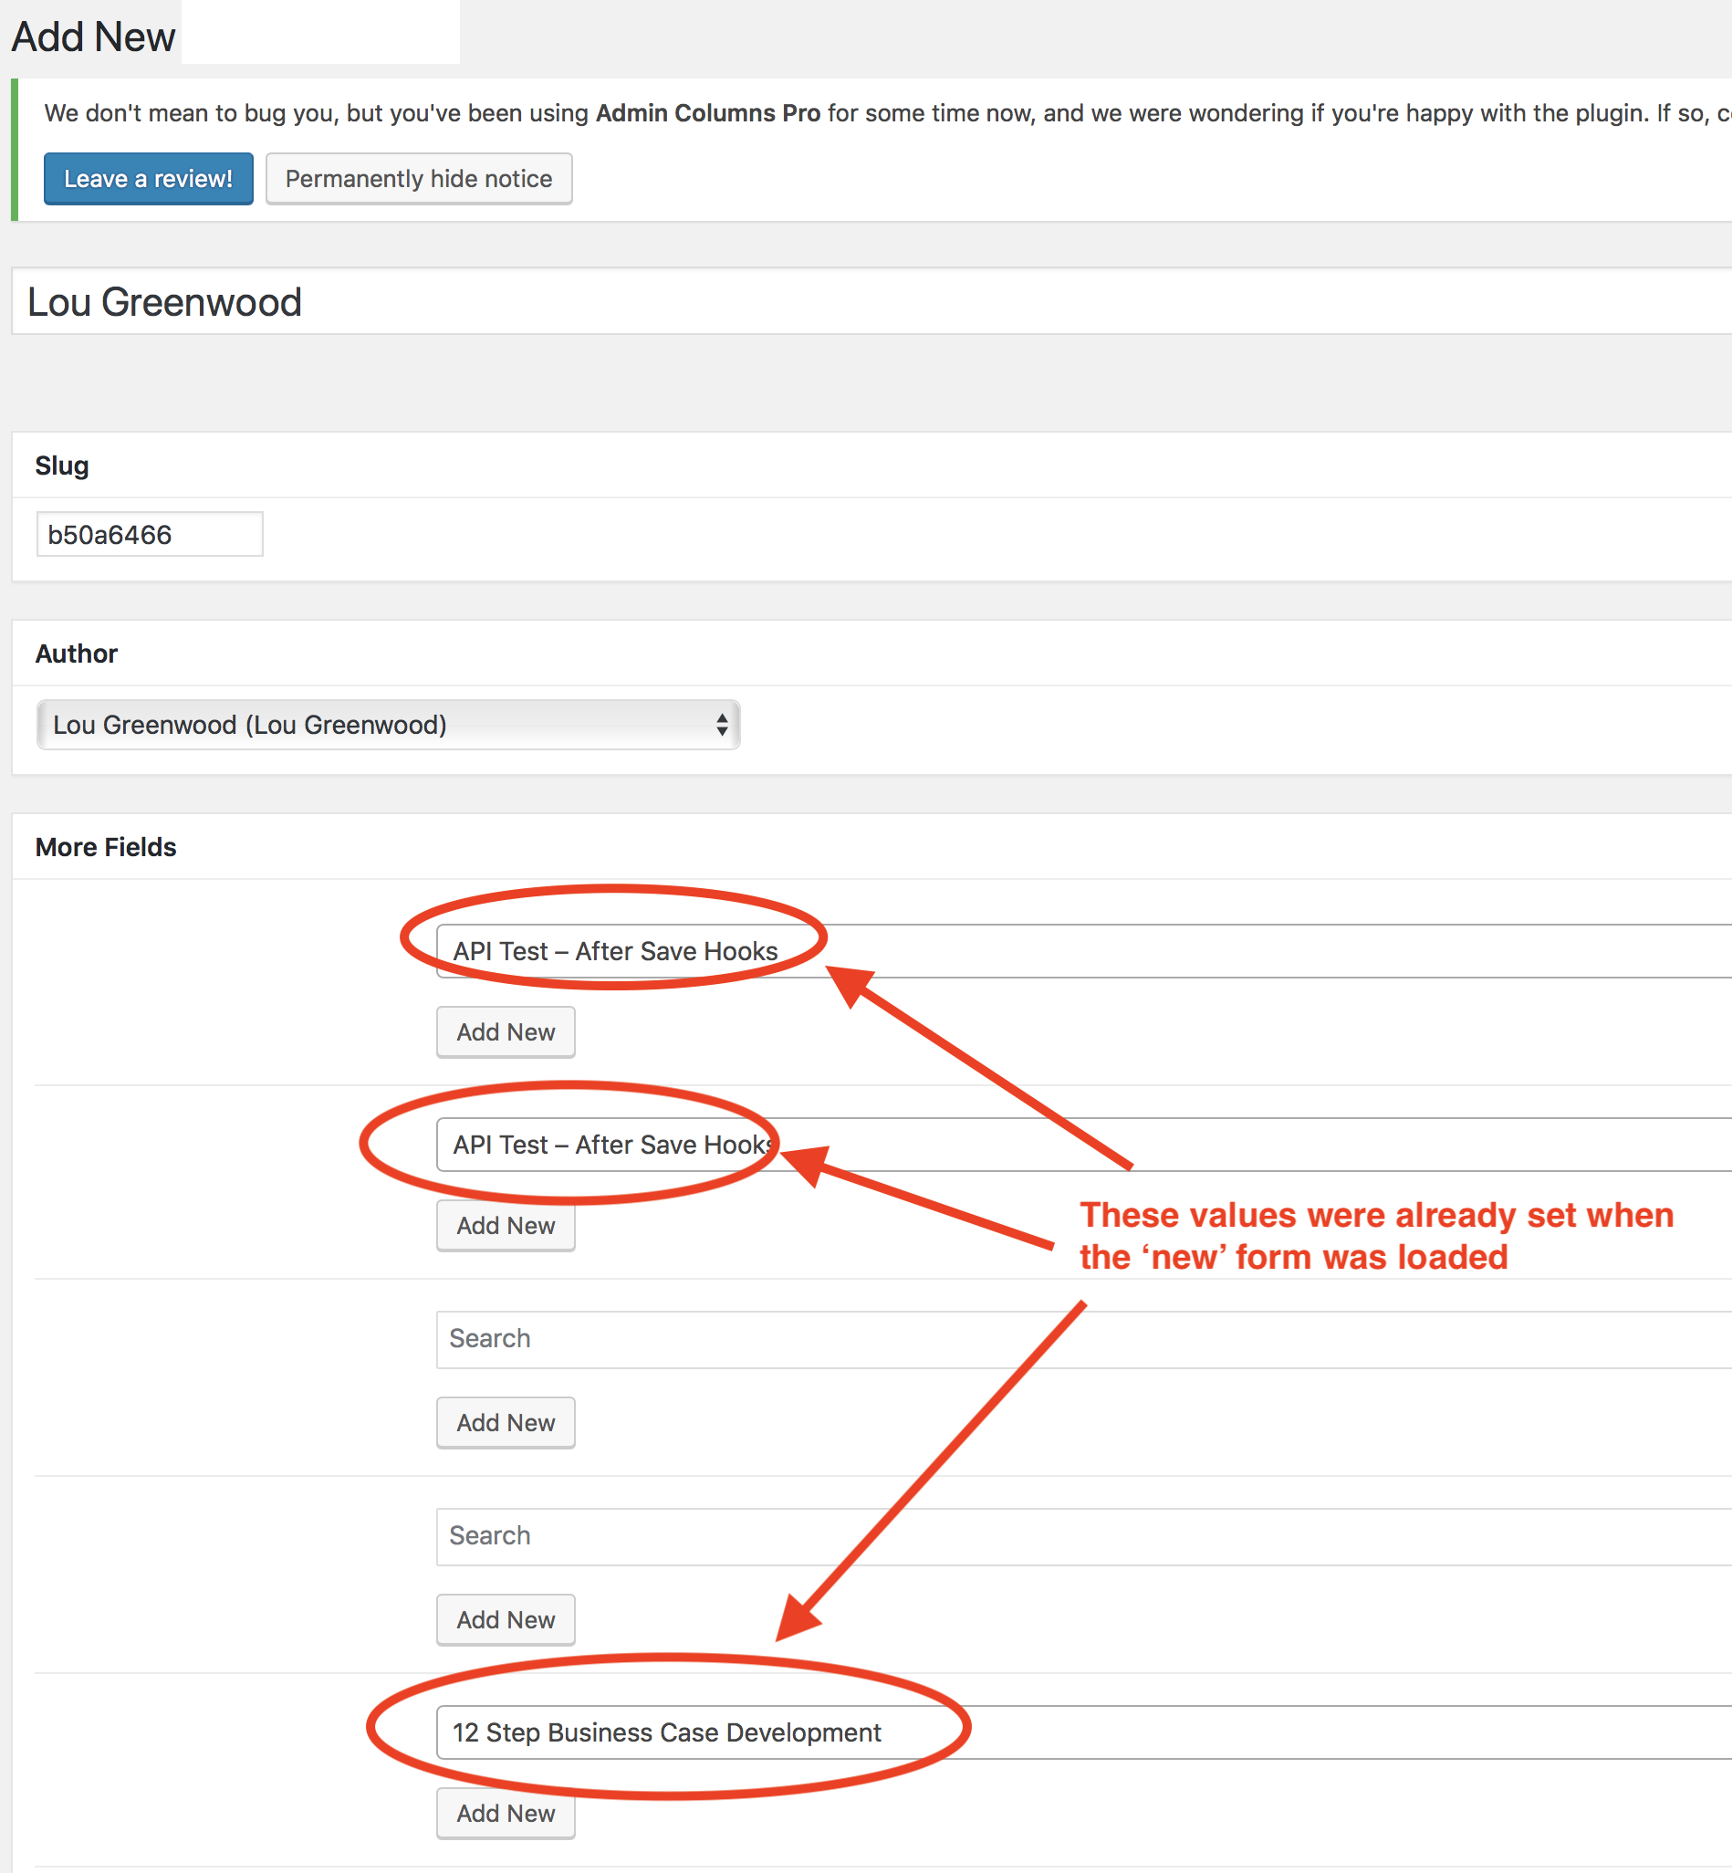Click Add New below the second circled field
Image resolution: width=1732 pixels, height=1873 pixels.
point(506,1225)
